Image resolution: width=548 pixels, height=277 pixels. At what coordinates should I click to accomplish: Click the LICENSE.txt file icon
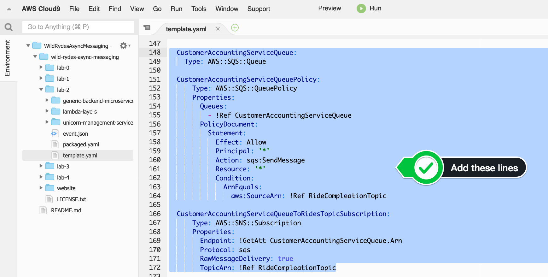[49, 199]
